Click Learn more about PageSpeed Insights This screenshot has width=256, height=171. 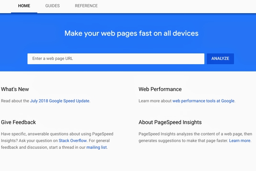click(240, 141)
